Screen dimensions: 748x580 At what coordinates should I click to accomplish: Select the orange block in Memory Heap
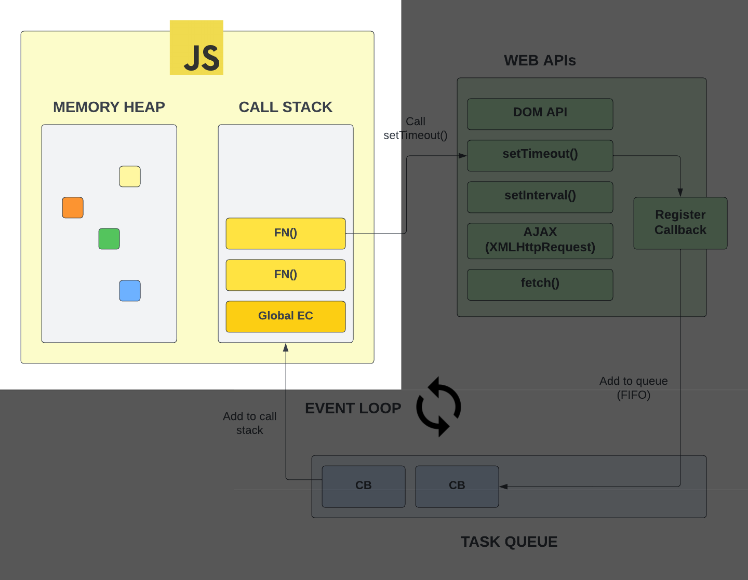point(72,207)
